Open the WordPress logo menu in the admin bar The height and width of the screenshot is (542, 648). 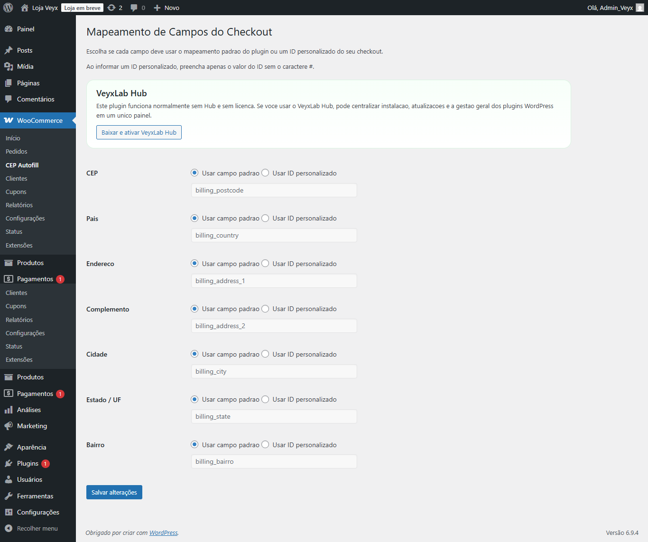tap(8, 8)
